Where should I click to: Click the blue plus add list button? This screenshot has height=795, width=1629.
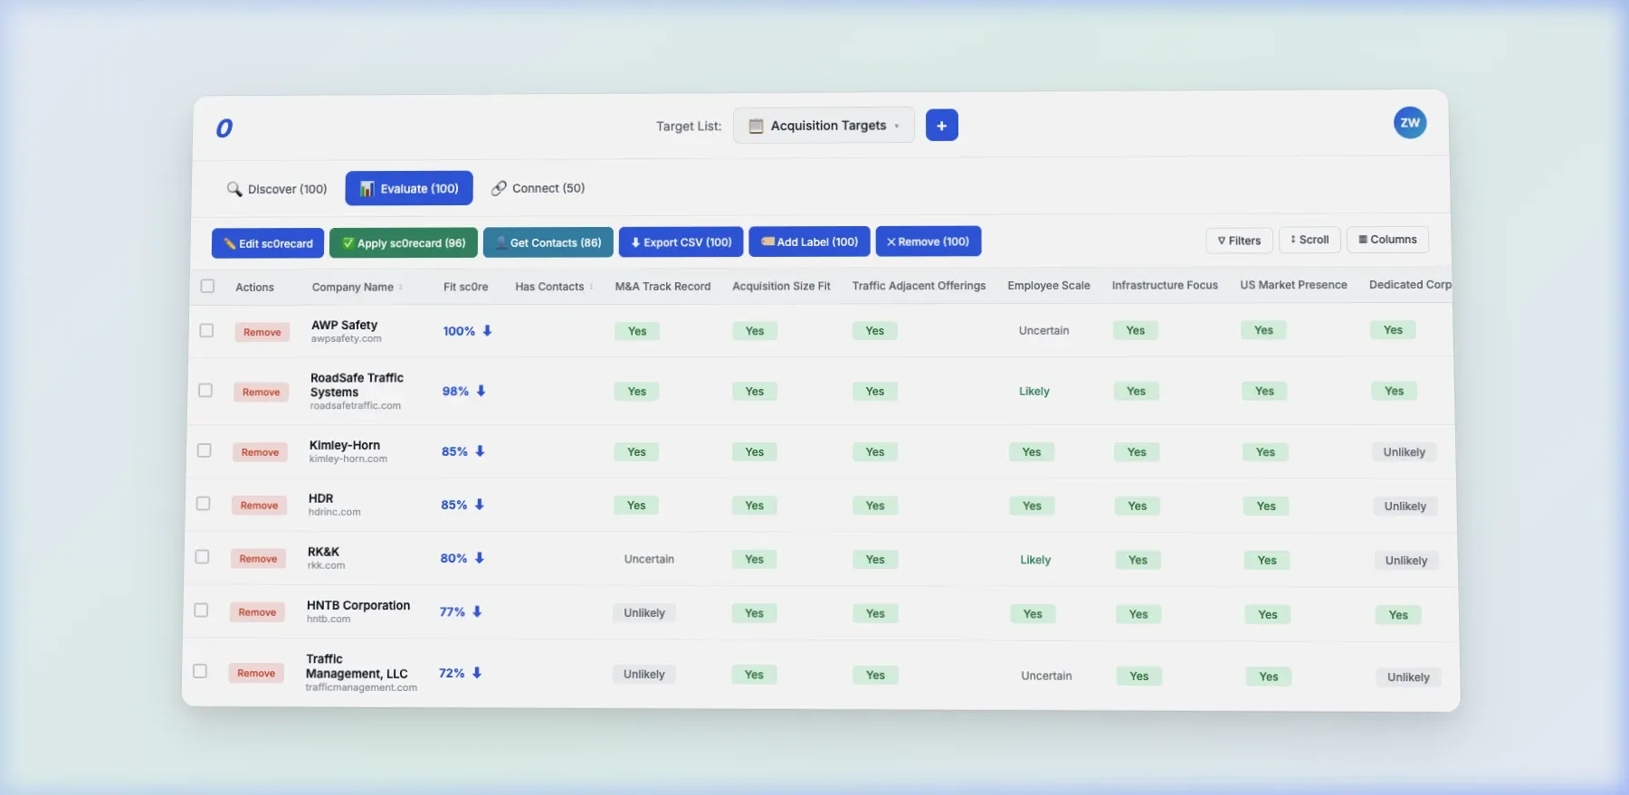point(942,126)
